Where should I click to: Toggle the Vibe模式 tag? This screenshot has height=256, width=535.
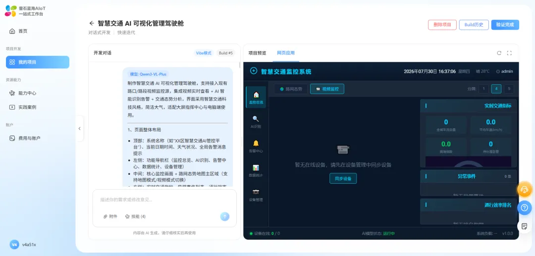tap(204, 53)
